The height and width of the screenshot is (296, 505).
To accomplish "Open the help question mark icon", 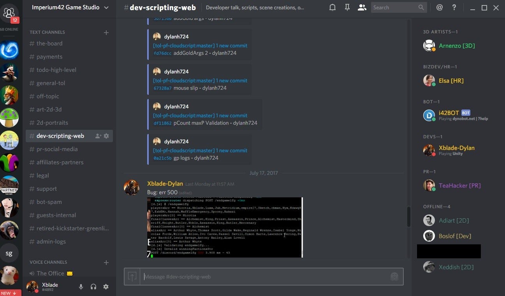I will click(454, 7).
